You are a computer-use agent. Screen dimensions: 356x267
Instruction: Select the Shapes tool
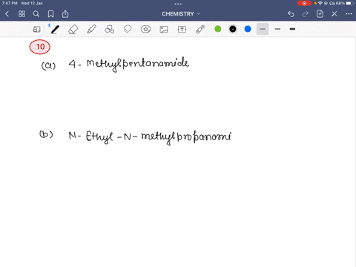tap(110, 29)
